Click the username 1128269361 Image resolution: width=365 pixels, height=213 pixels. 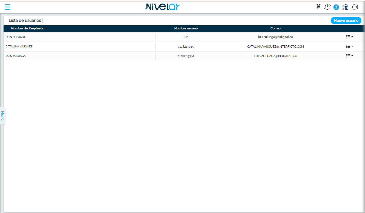click(x=186, y=56)
